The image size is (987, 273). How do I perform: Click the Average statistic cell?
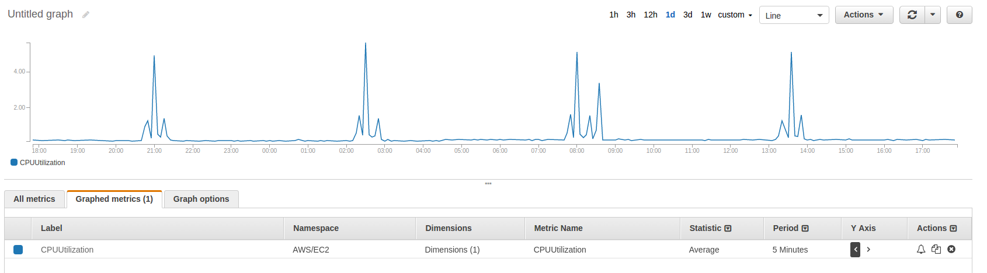[x=704, y=250]
